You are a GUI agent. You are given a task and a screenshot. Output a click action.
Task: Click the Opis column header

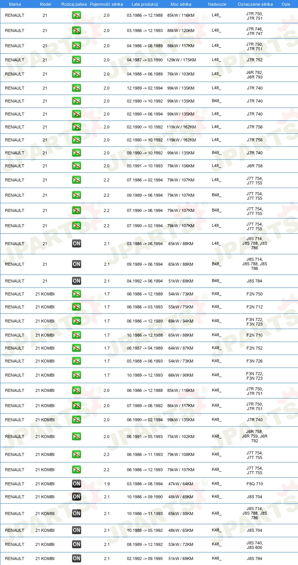pos(285,4)
